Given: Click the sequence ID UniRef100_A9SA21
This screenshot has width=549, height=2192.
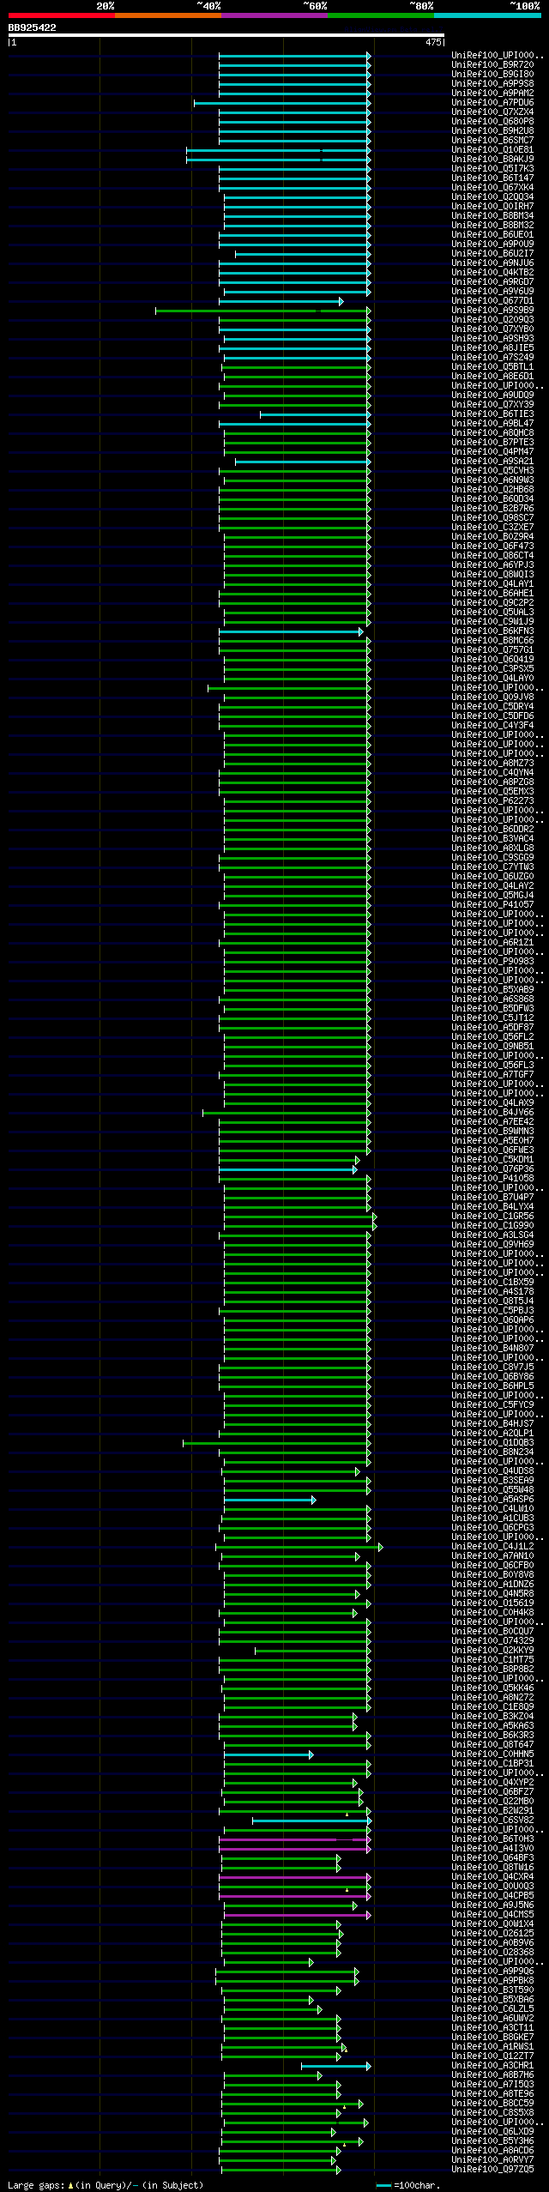Looking at the screenshot, I should [492, 462].
